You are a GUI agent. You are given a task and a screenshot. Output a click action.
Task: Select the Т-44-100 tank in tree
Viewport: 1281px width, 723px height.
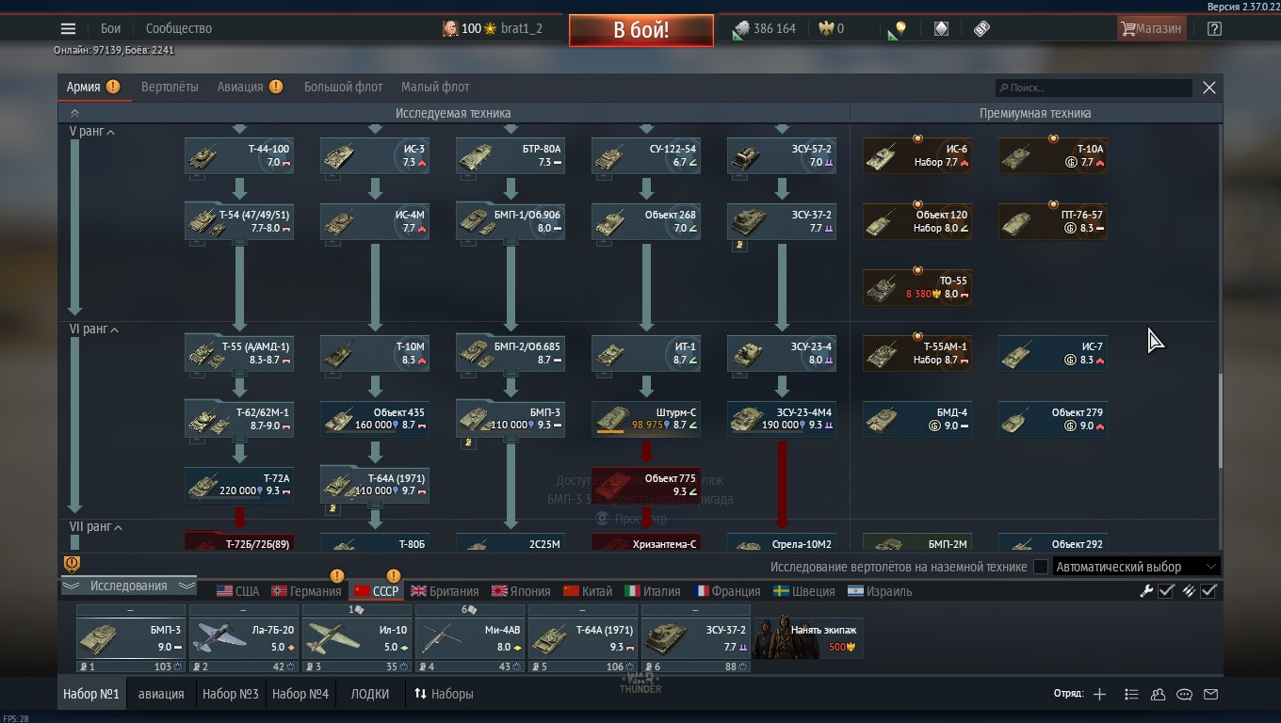[239, 156]
